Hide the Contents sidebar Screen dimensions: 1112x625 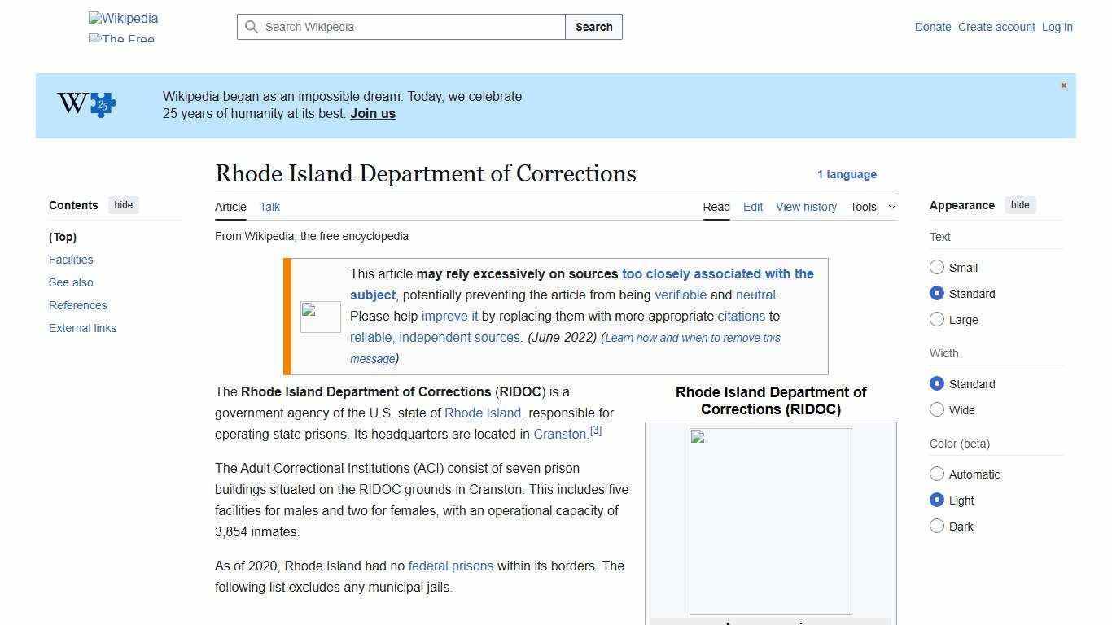pyautogui.click(x=123, y=205)
